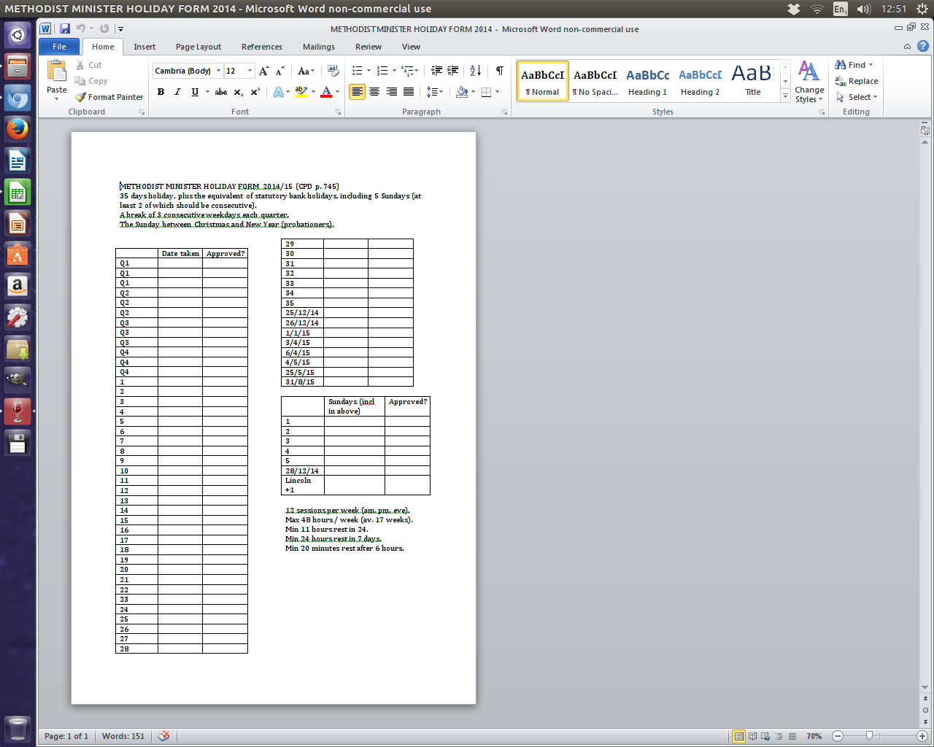The image size is (934, 747).
Task: Open the File tab
Action: click(x=60, y=47)
